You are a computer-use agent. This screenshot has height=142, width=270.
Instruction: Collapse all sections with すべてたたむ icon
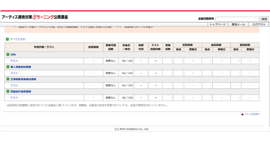coord(7,39)
